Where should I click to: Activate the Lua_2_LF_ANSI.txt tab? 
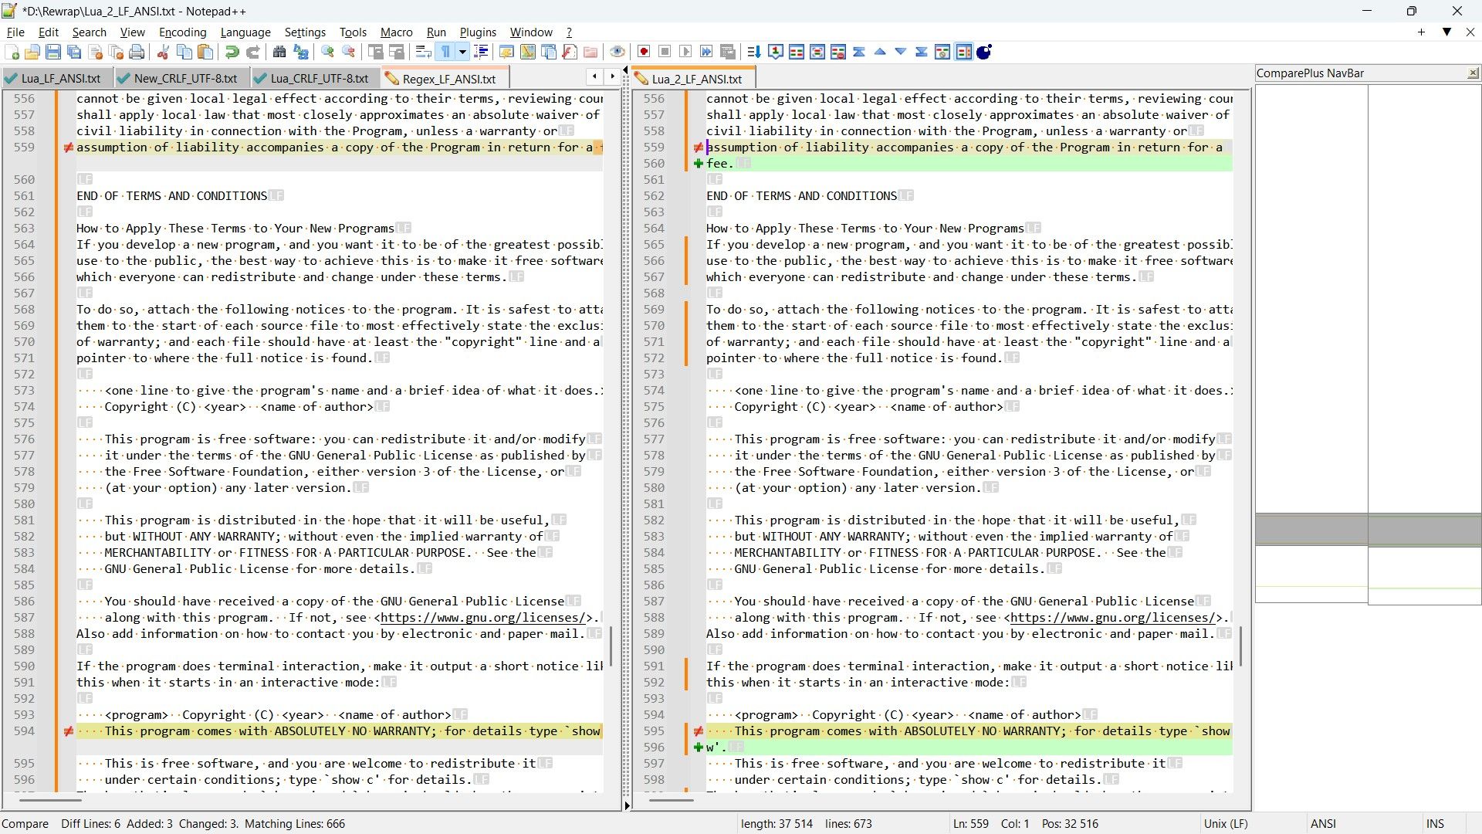pos(692,78)
